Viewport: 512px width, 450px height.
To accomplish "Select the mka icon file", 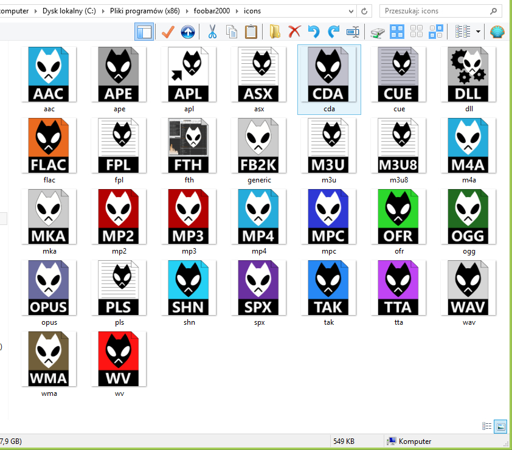I will click(49, 222).
